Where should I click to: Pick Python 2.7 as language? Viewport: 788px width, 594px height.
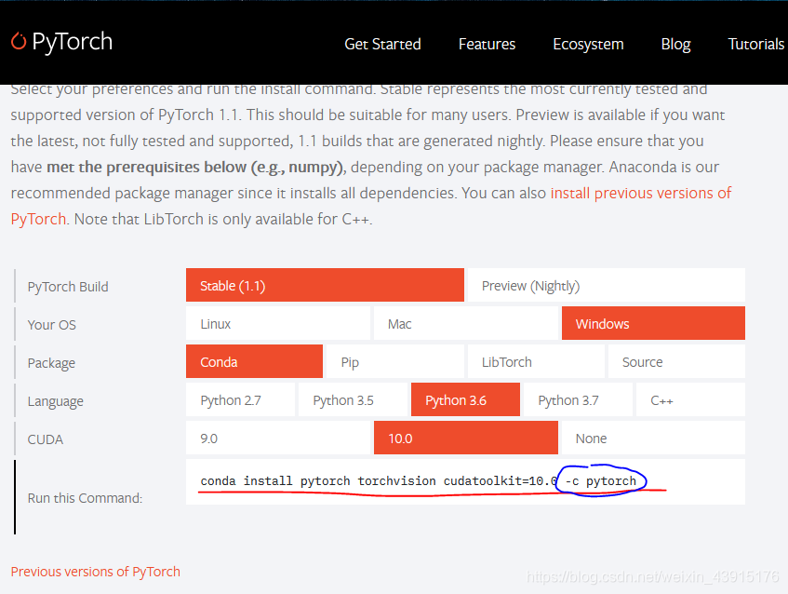[x=240, y=399]
